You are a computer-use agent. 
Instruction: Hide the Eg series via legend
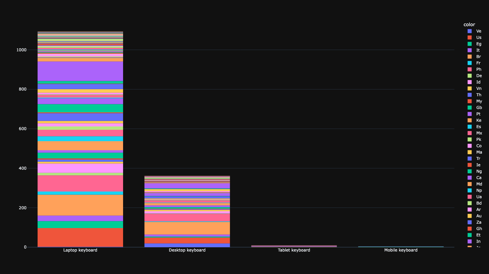pyautogui.click(x=474, y=44)
